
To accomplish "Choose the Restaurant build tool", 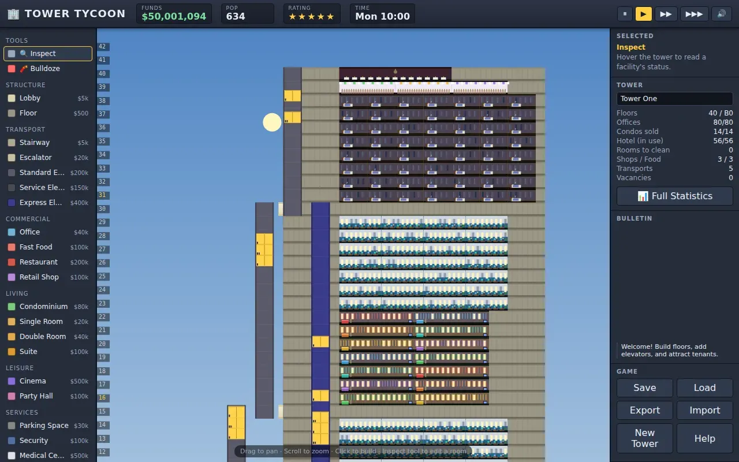I will coord(48,262).
